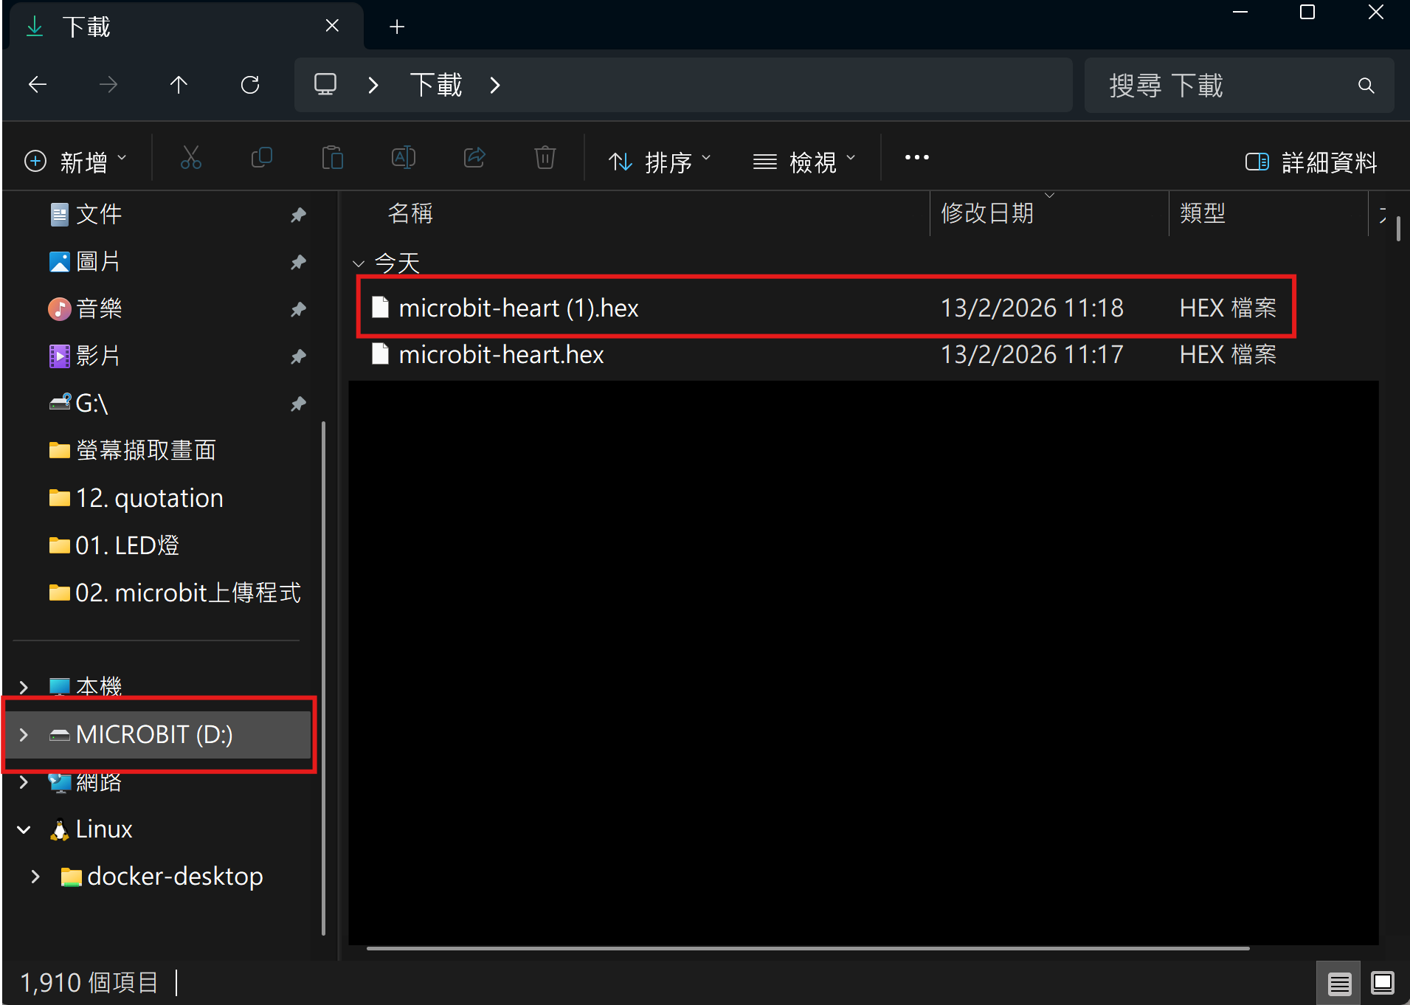Click the Cut scissors icon in toolbar
1410x1005 pixels.
191,159
